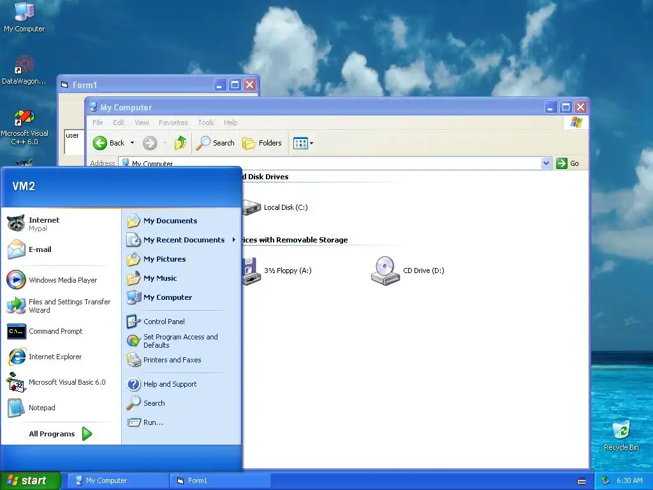The image size is (653, 490).
Task: Toggle the Folders pane button
Action: (x=262, y=143)
